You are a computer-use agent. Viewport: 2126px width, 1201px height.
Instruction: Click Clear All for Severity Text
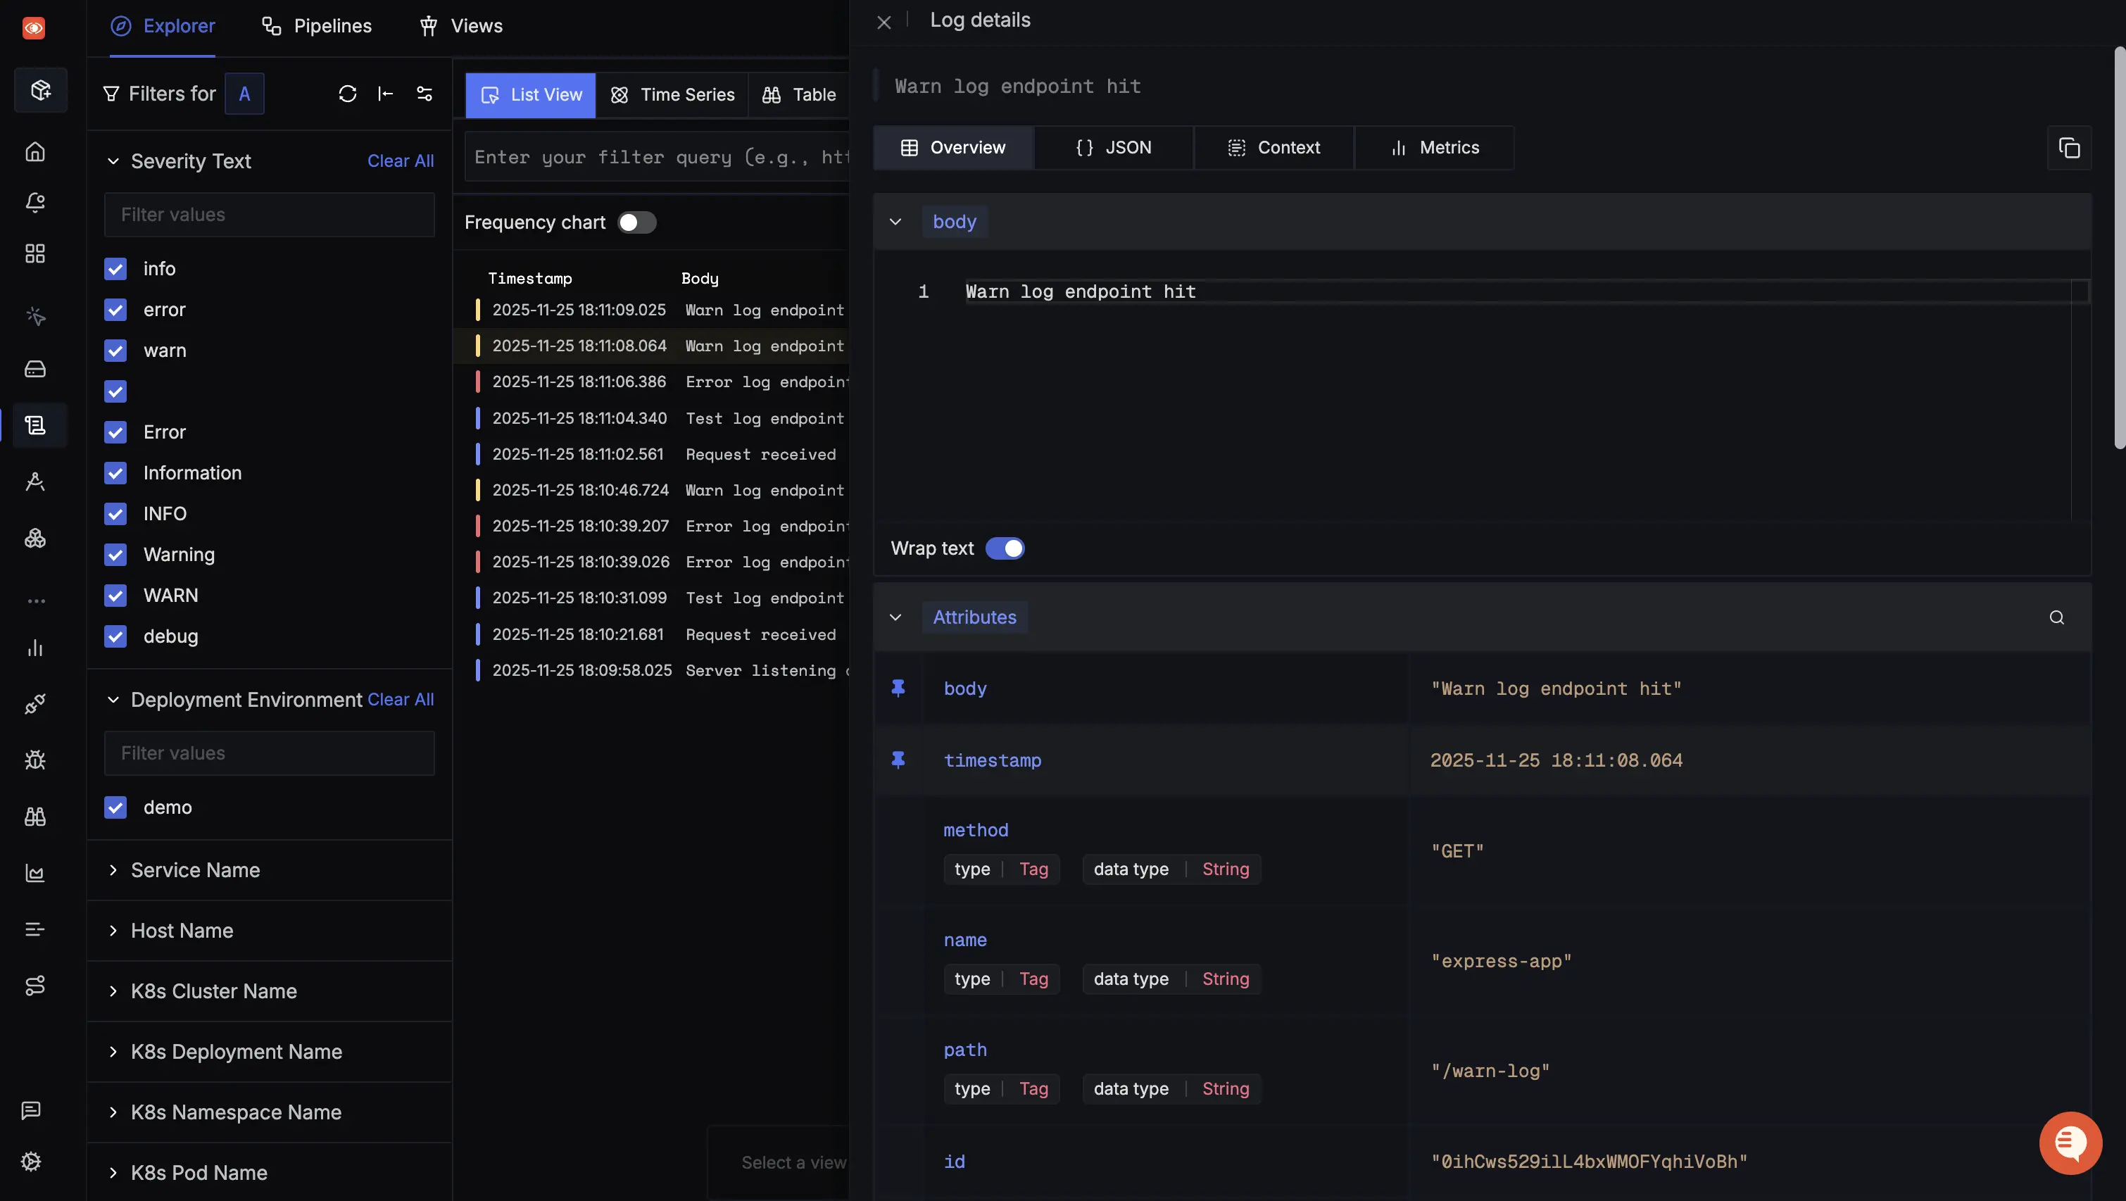(401, 161)
